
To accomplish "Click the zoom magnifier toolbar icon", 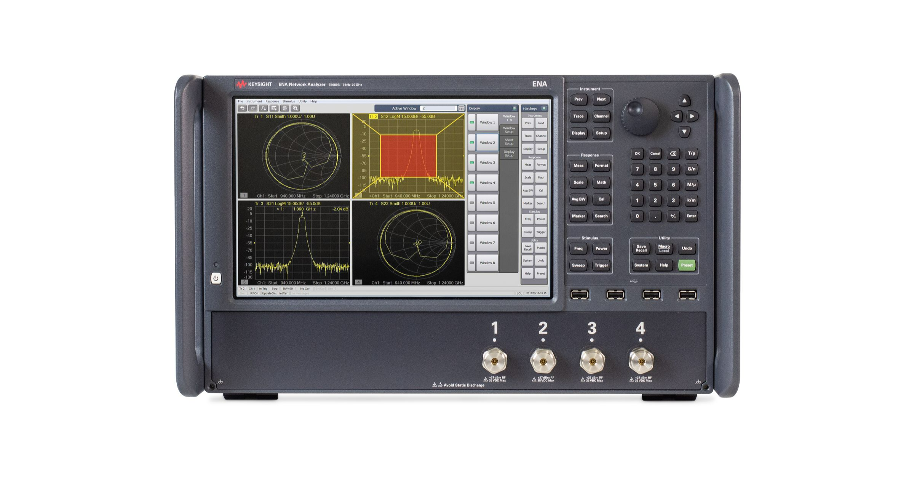I will [295, 108].
